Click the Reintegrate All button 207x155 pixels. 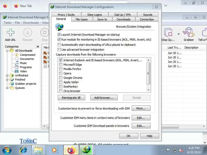pyautogui.click(x=71, y=98)
